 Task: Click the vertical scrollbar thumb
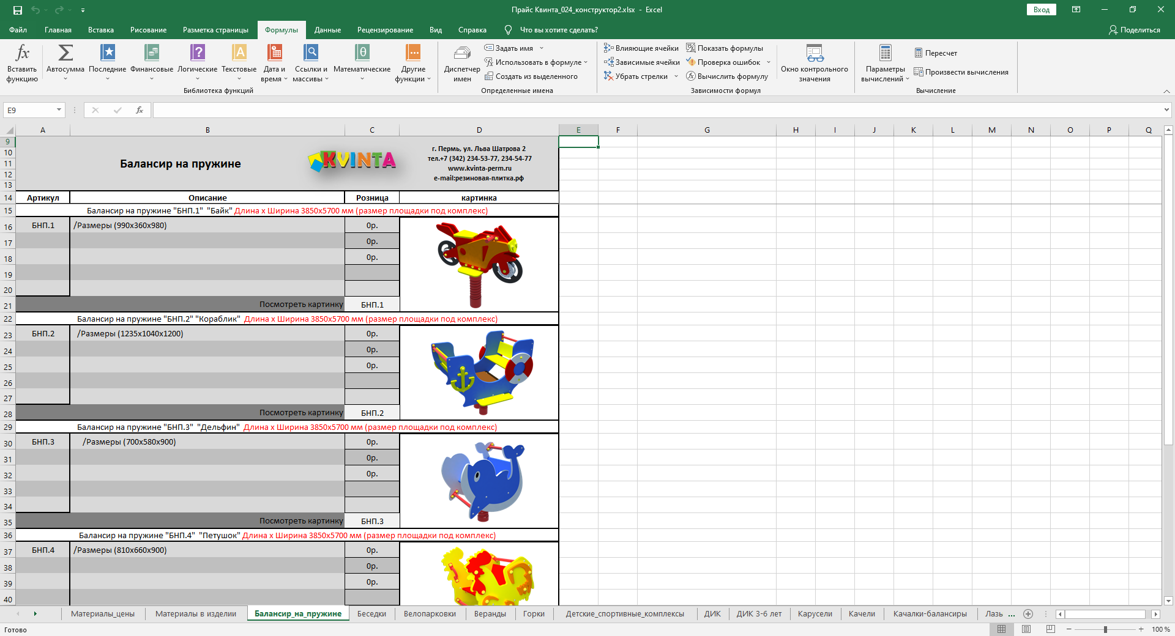[x=1168, y=290]
